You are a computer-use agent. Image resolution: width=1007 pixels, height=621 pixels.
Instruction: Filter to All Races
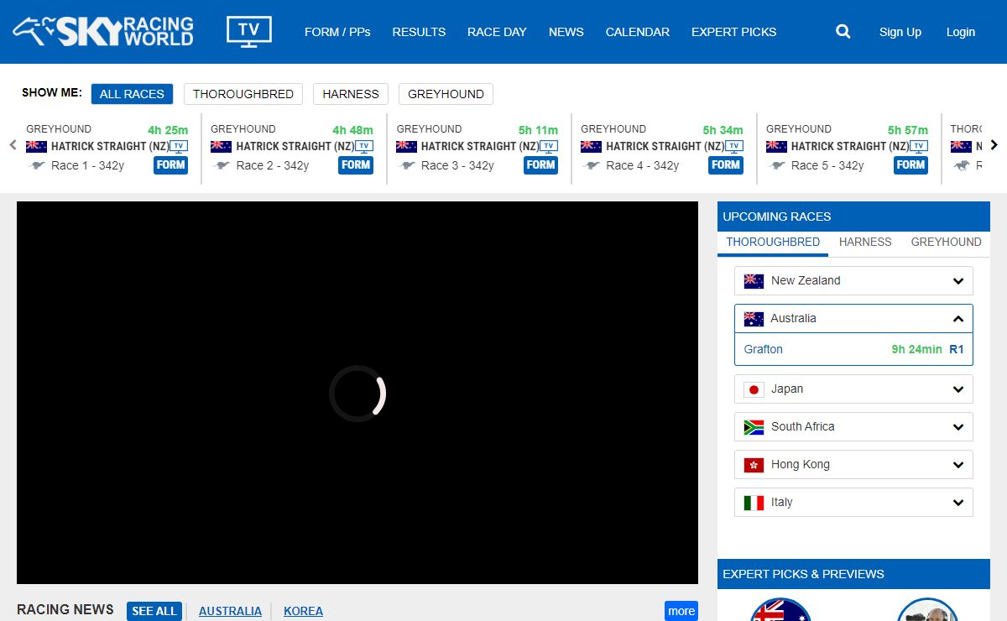[x=132, y=94]
